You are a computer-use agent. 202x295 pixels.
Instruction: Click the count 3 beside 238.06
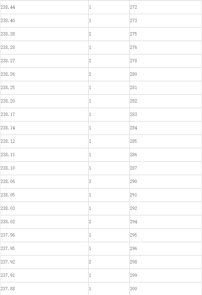[x=109, y=181]
